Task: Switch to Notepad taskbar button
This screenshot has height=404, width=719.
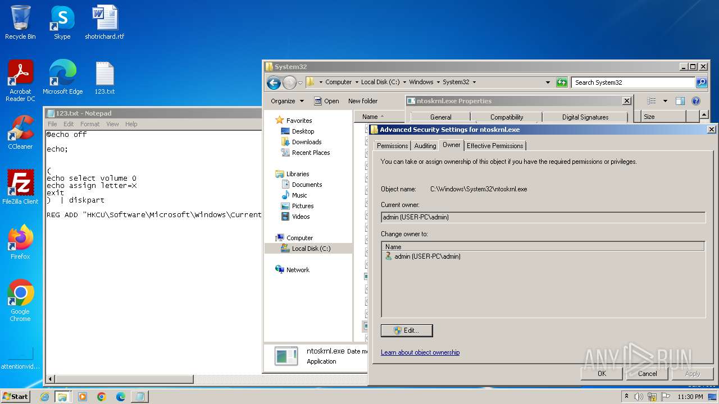Action: pyautogui.click(x=139, y=397)
